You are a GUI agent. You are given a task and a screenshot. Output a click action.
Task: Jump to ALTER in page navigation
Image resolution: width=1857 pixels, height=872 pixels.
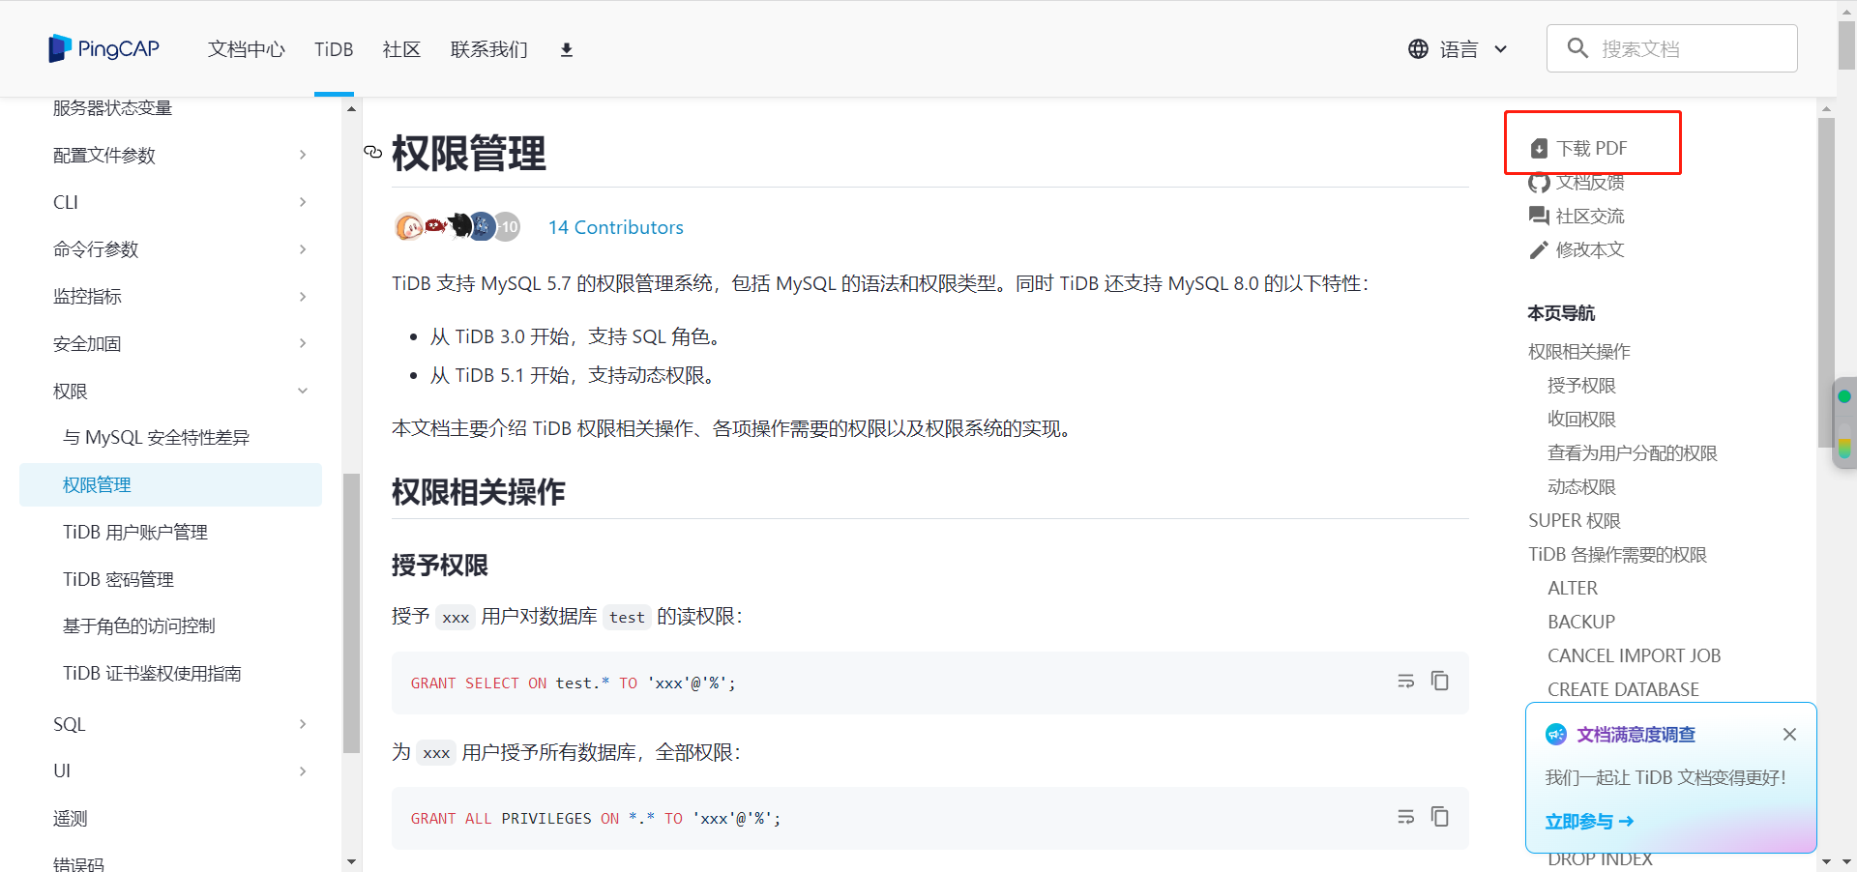pos(1573,589)
